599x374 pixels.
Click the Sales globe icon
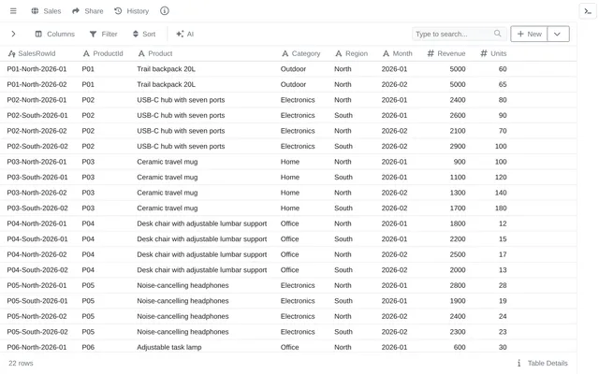click(x=35, y=11)
